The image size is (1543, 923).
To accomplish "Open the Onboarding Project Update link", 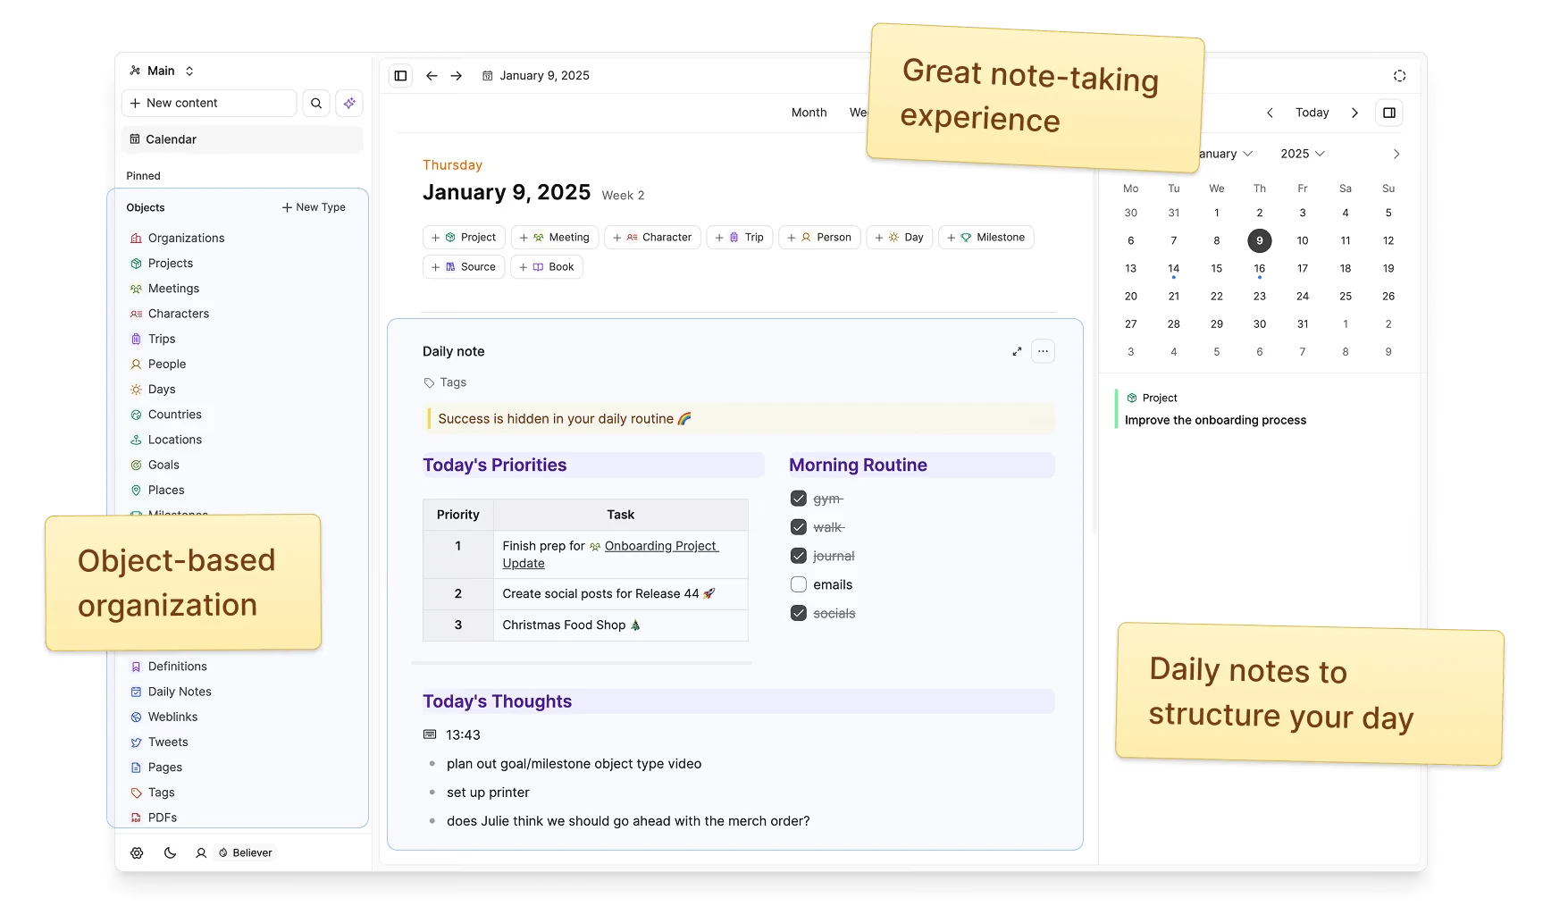I will pyautogui.click(x=660, y=546).
